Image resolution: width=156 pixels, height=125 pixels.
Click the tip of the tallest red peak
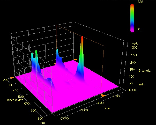[x=82, y=37]
